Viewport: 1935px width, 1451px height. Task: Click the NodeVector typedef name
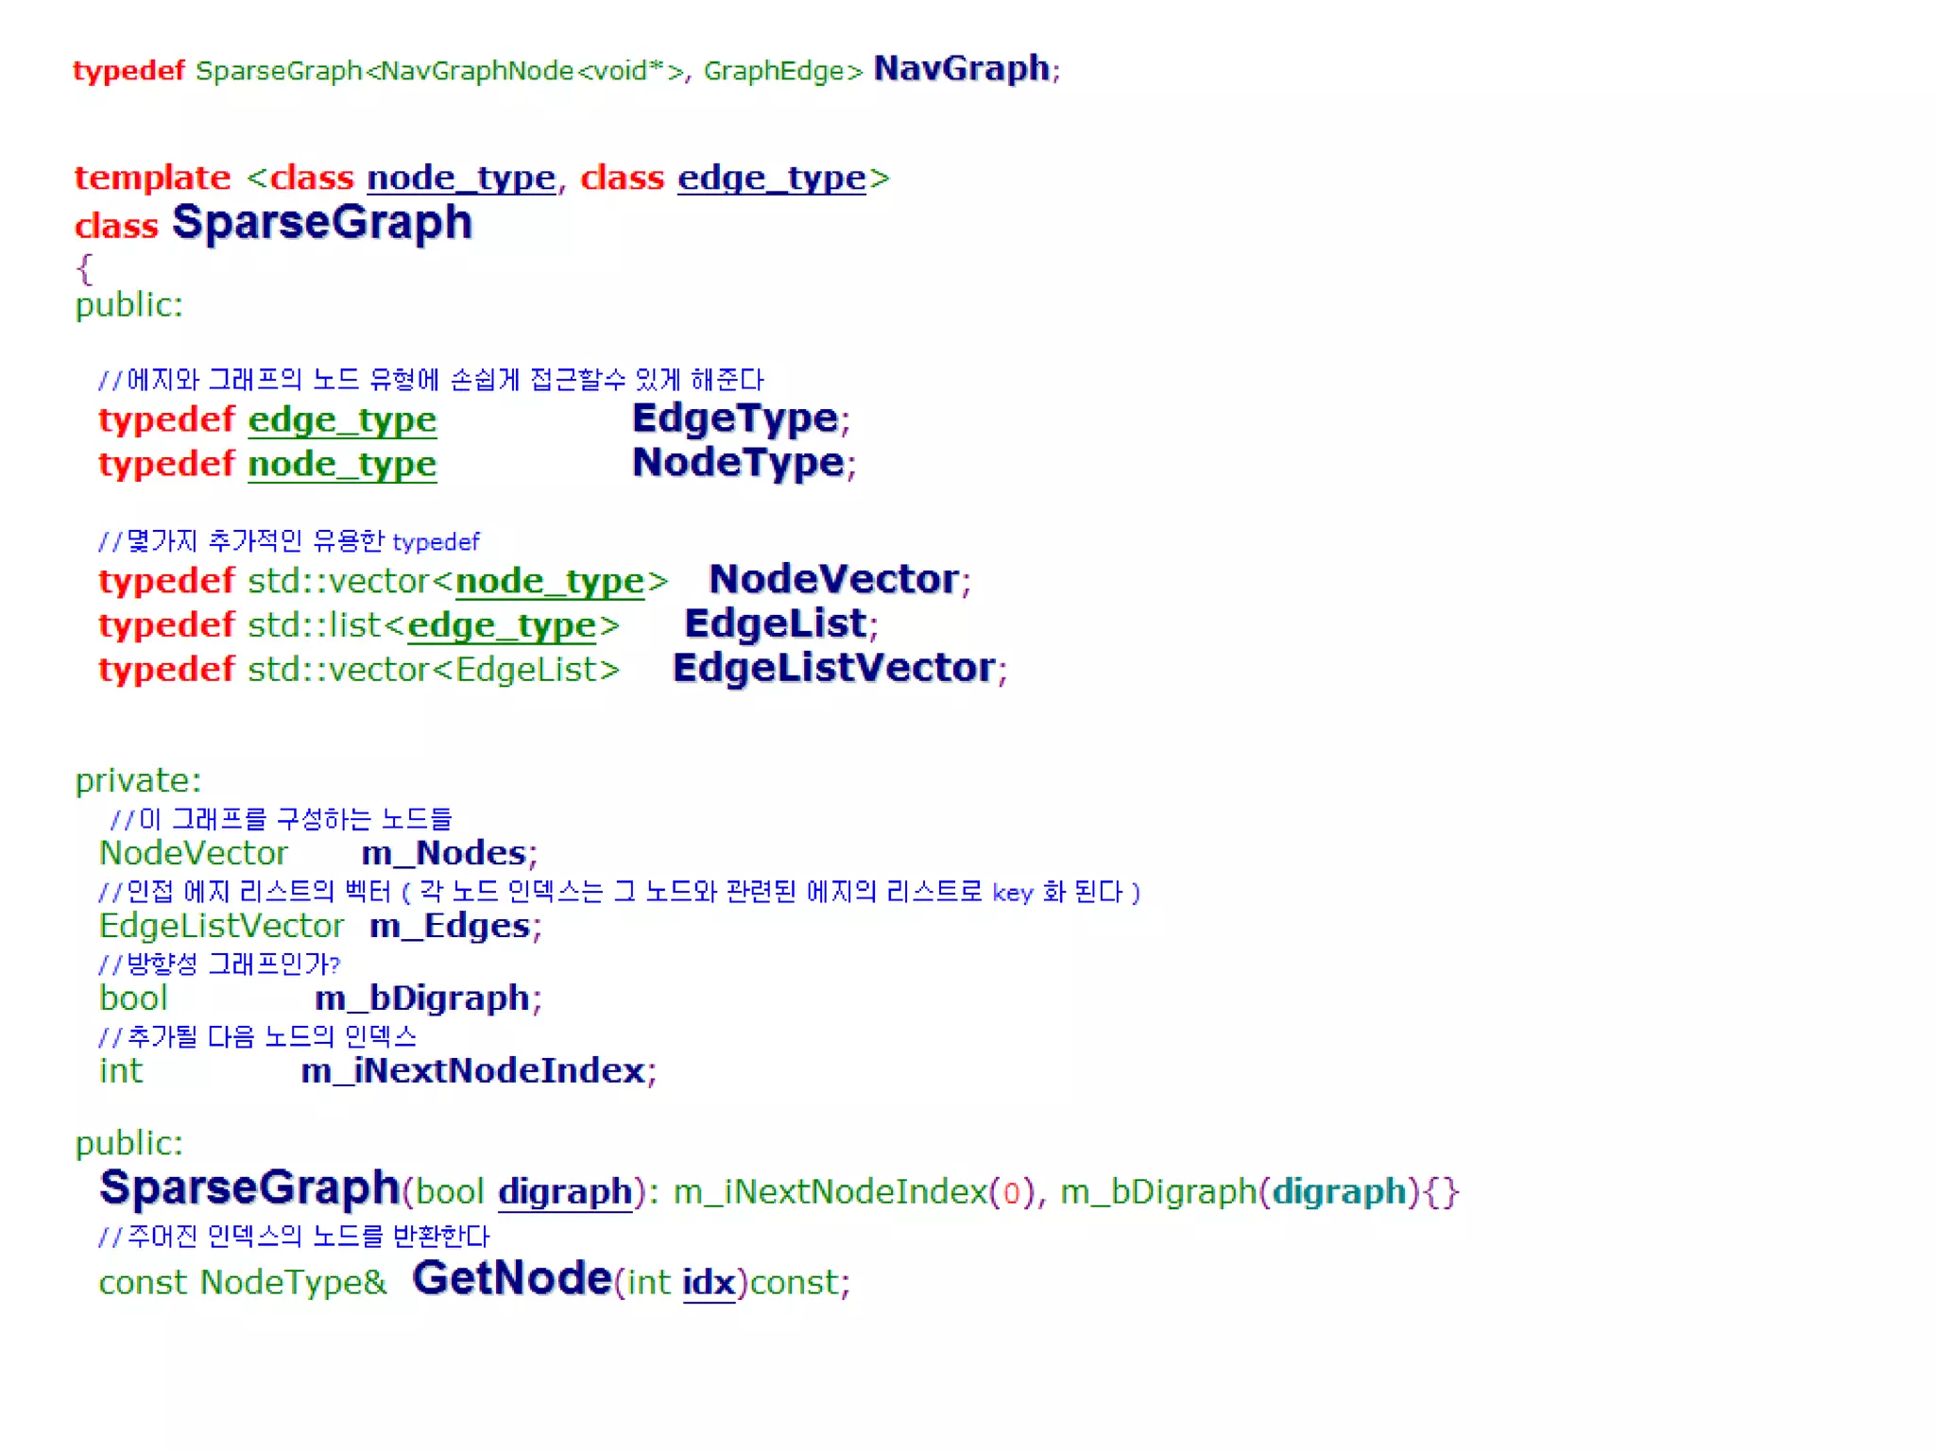click(833, 579)
